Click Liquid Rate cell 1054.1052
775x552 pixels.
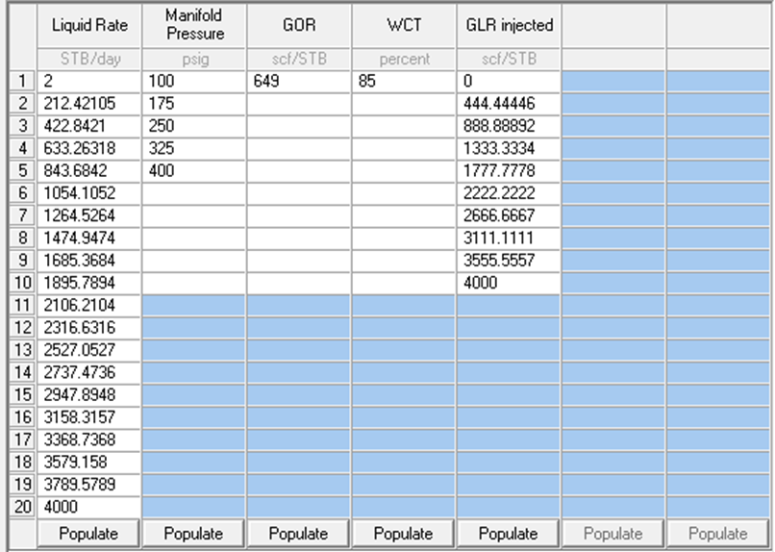[x=89, y=193]
